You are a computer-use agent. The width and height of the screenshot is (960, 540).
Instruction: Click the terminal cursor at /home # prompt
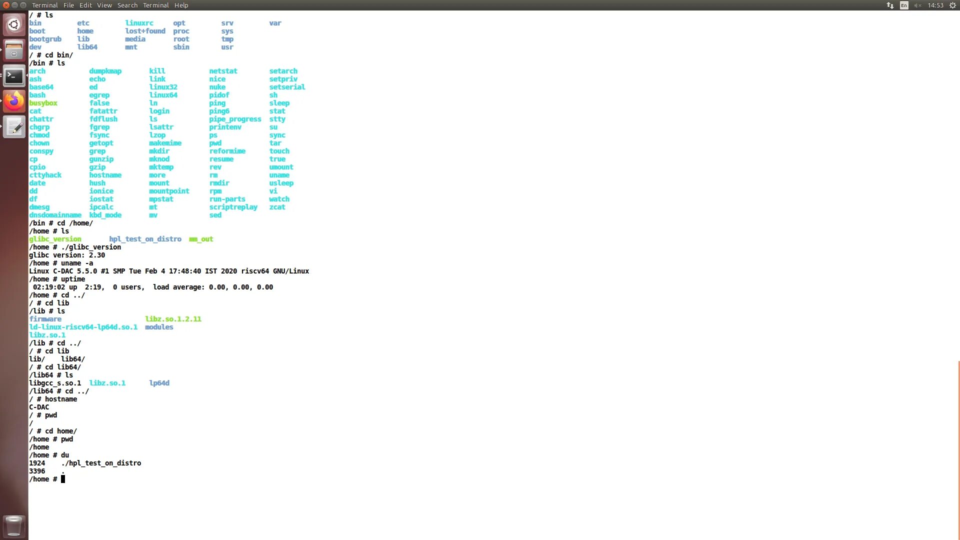pos(63,479)
